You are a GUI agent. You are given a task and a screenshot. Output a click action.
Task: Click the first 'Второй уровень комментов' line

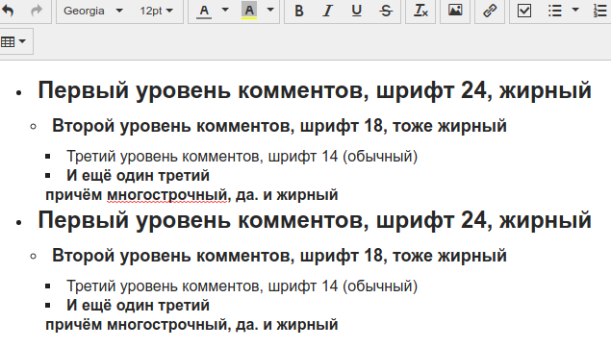279,126
